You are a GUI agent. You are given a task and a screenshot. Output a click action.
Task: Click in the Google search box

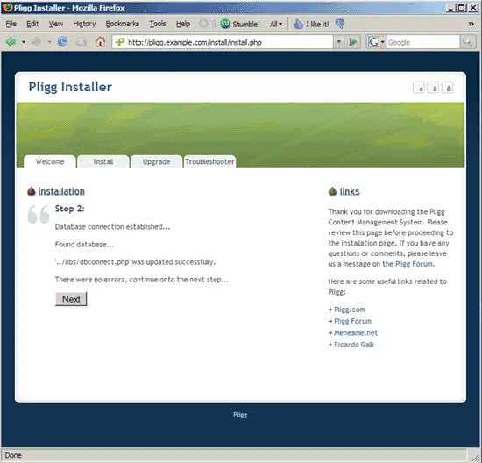click(423, 42)
